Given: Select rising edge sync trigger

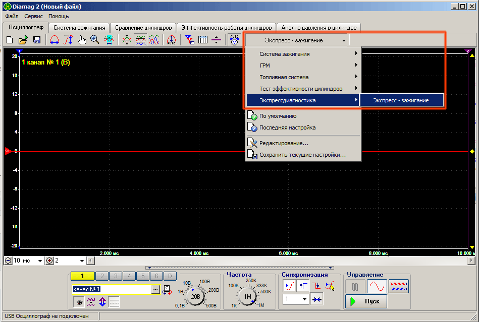Looking at the screenshot, I should click(x=303, y=286).
